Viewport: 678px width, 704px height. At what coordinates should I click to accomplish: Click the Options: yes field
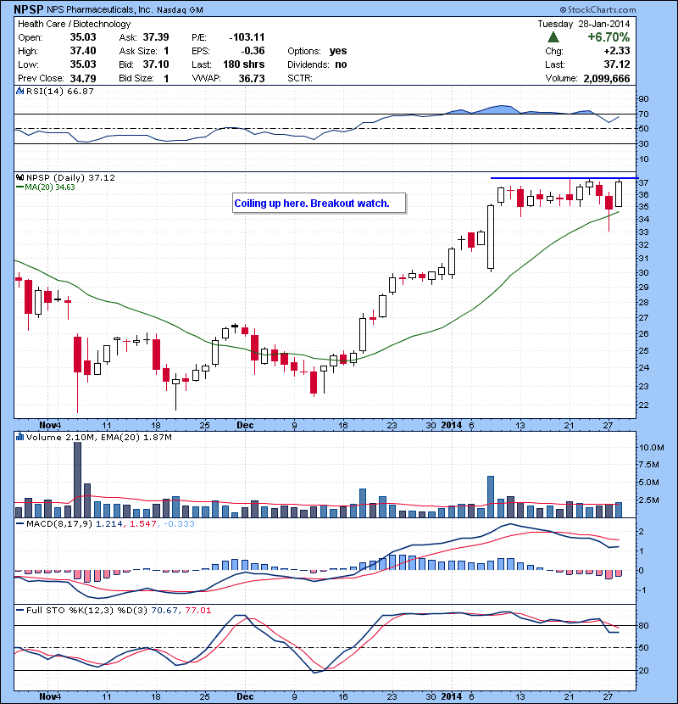317,51
